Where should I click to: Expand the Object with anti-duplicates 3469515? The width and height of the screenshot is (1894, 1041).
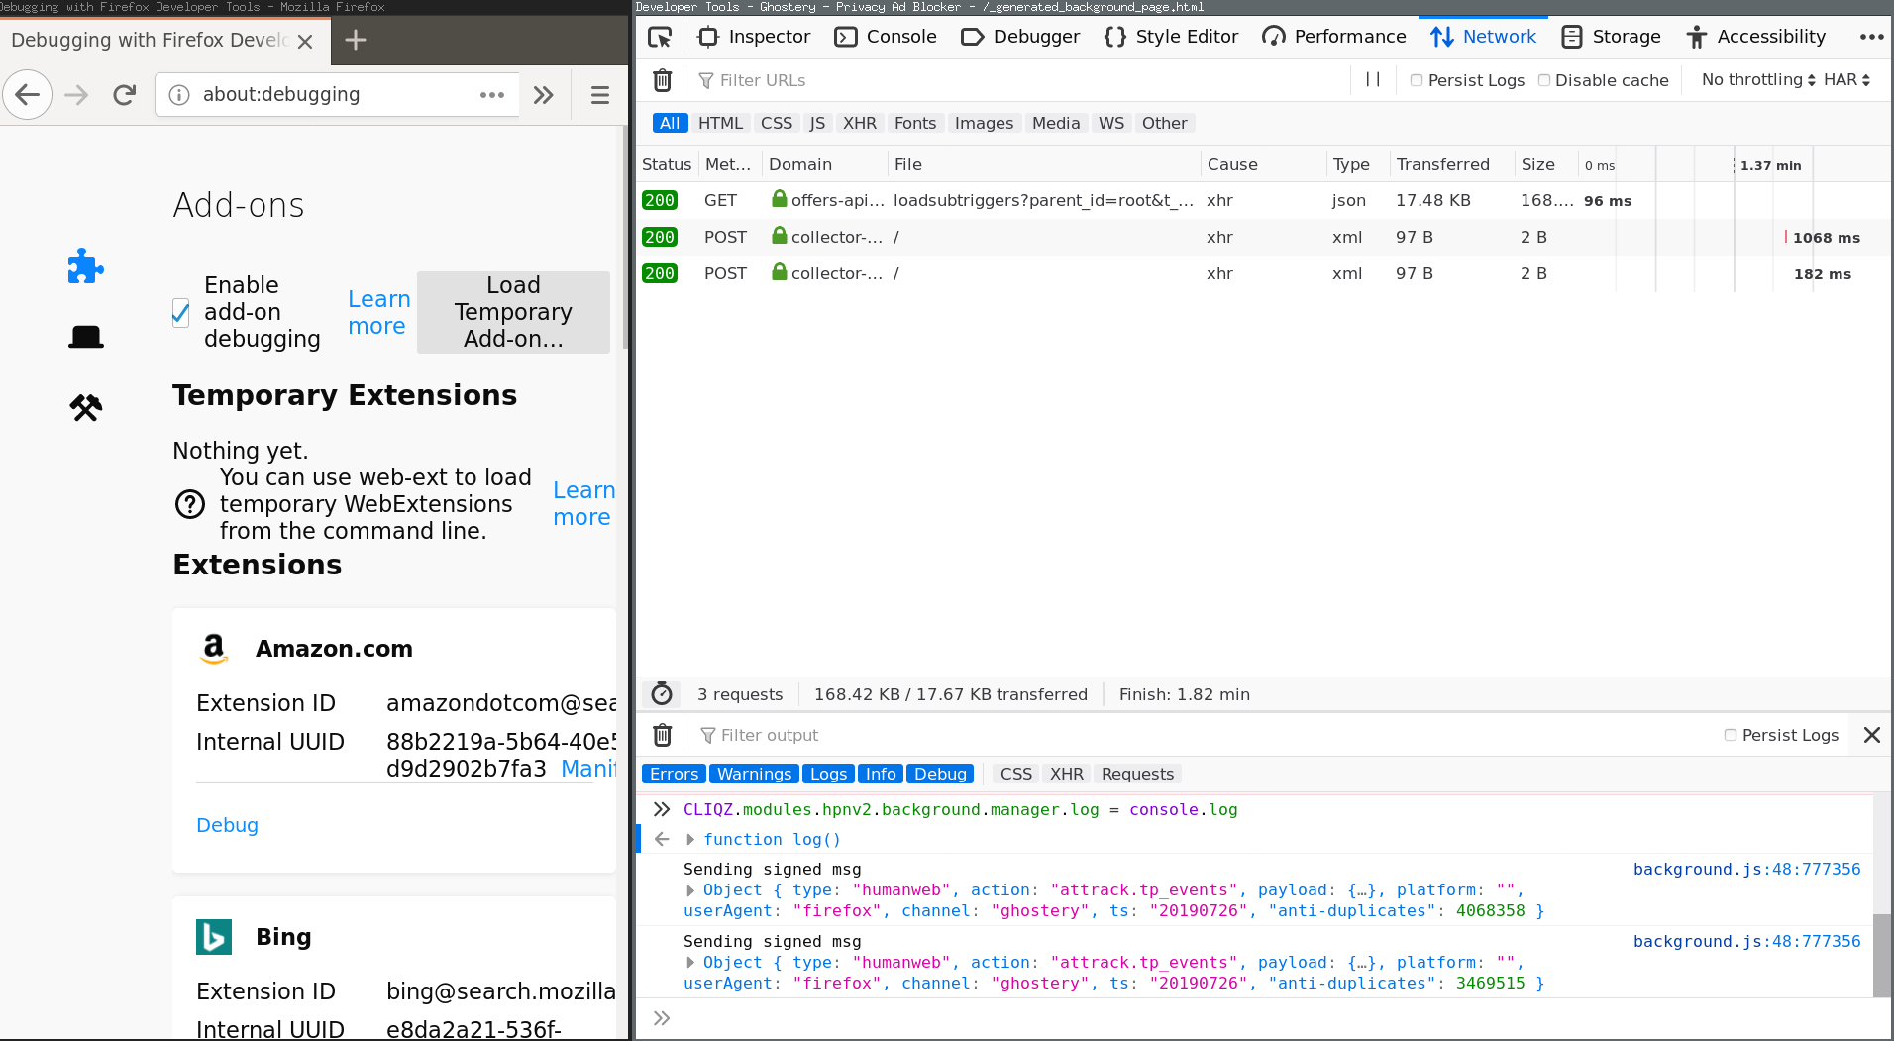coord(690,963)
